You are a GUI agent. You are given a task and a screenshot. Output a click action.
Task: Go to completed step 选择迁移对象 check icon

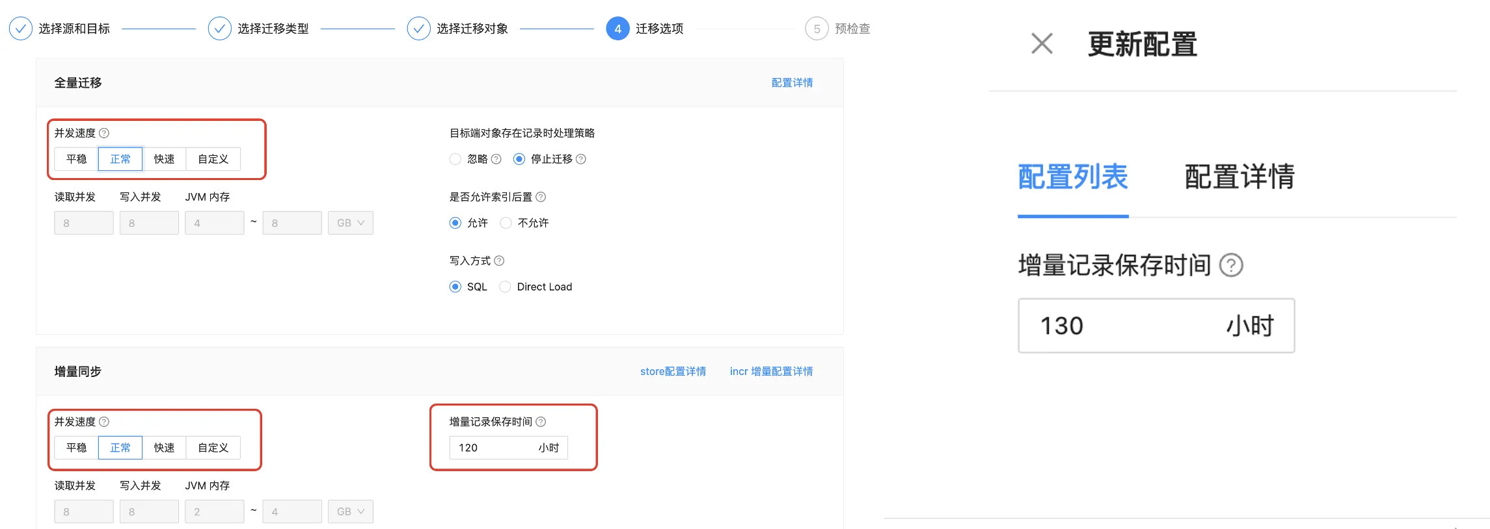[419, 29]
